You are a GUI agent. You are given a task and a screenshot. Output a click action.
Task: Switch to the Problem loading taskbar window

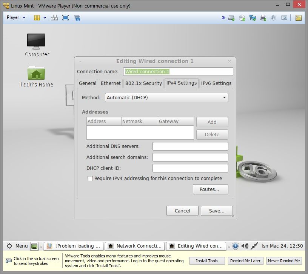point(74,246)
